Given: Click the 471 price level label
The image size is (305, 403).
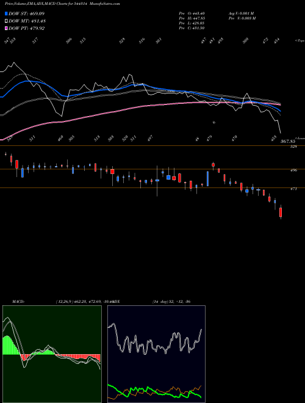Looking at the screenshot, I should [x=293, y=189].
